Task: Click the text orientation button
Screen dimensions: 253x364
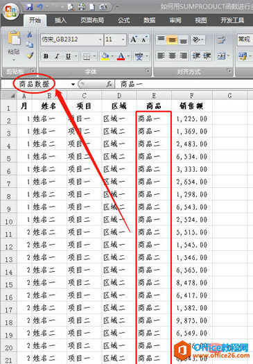Action: tap(196, 40)
